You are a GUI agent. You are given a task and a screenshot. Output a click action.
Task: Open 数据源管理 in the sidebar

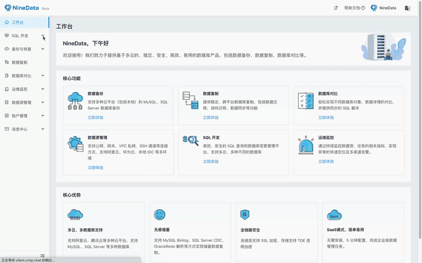coord(24,103)
